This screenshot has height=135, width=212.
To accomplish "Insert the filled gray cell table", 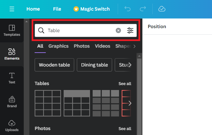I will pos(106,103).
